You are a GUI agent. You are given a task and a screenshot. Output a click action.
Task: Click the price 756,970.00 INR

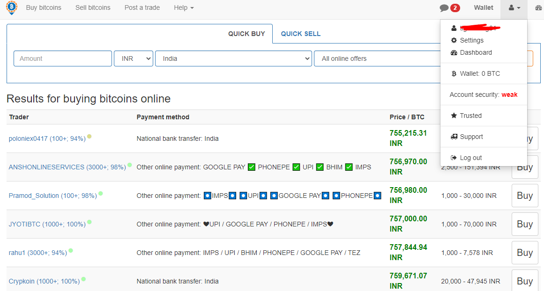pyautogui.click(x=408, y=167)
